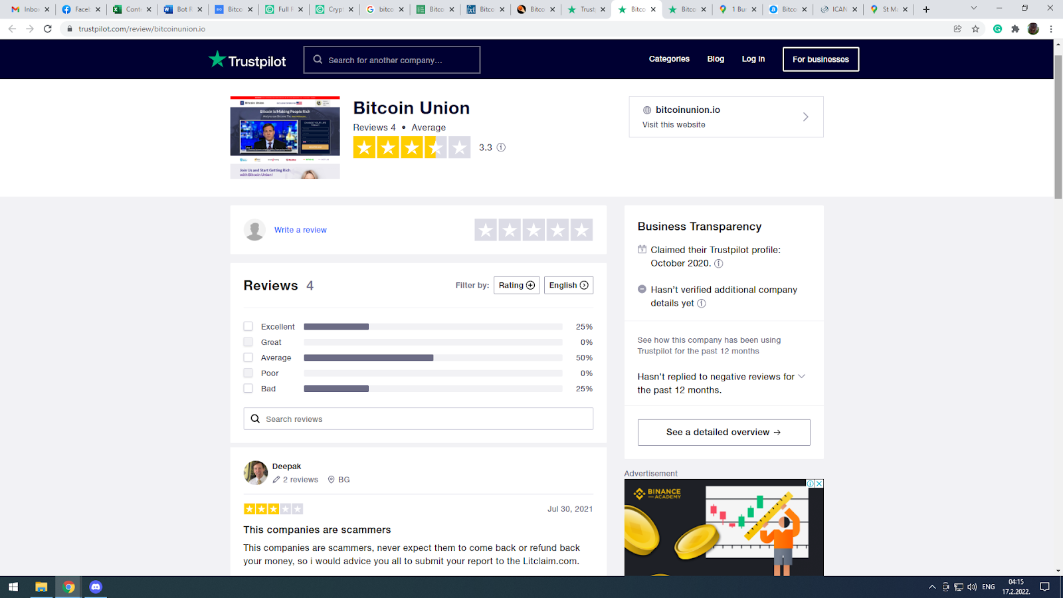Screen dimensions: 1063x598
Task: Click the globe icon beside bitcoinunion.io
Action: (647, 110)
